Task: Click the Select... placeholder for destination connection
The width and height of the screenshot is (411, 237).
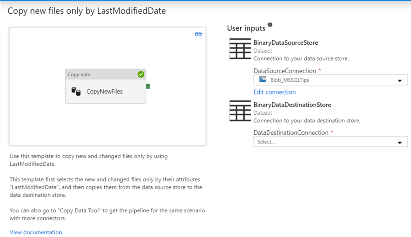Action: tap(266, 142)
